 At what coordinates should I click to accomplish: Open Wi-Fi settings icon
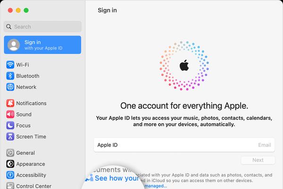10,65
